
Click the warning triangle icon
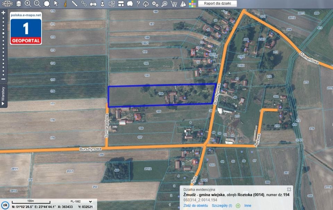pyautogui.click(x=183, y=3)
